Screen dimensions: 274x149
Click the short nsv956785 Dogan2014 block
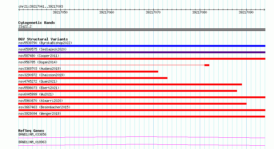point(207,65)
